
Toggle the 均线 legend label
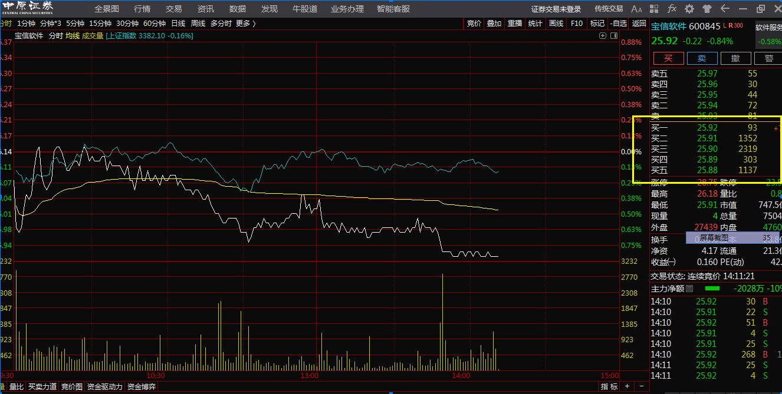click(73, 36)
